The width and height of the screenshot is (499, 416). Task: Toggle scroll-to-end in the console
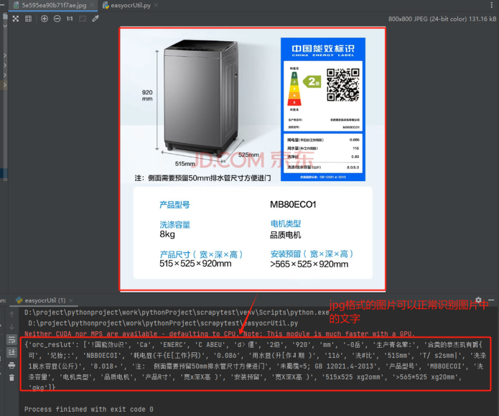12,352
